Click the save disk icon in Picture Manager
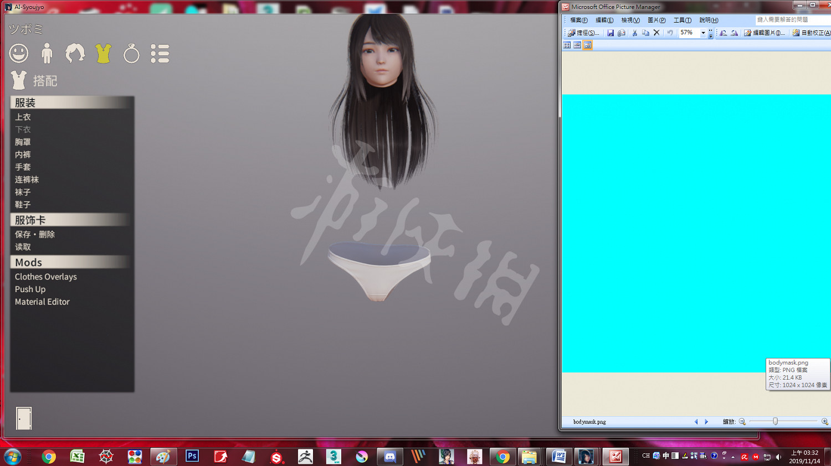 tap(610, 33)
